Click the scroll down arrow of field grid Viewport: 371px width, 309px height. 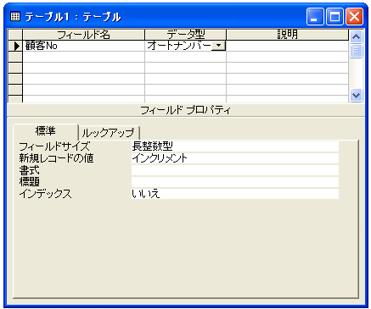pos(356,95)
